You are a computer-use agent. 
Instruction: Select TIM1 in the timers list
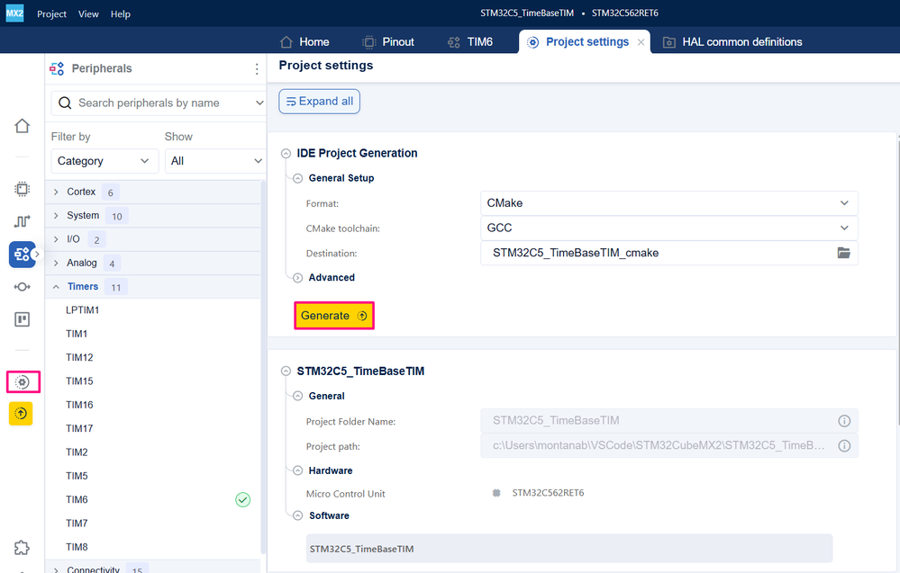pyautogui.click(x=77, y=334)
